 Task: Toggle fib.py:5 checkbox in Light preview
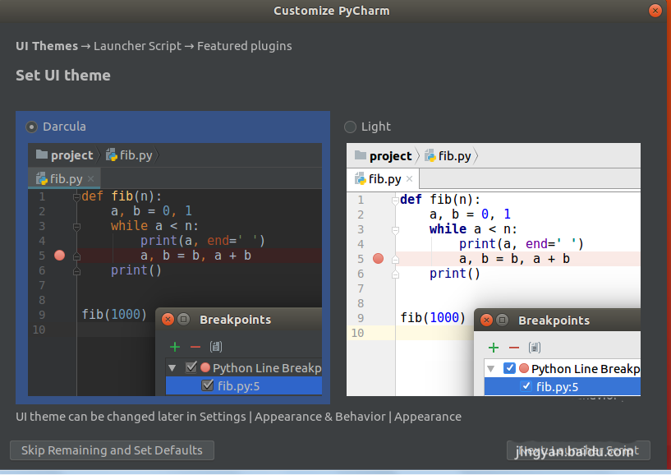[x=526, y=387]
